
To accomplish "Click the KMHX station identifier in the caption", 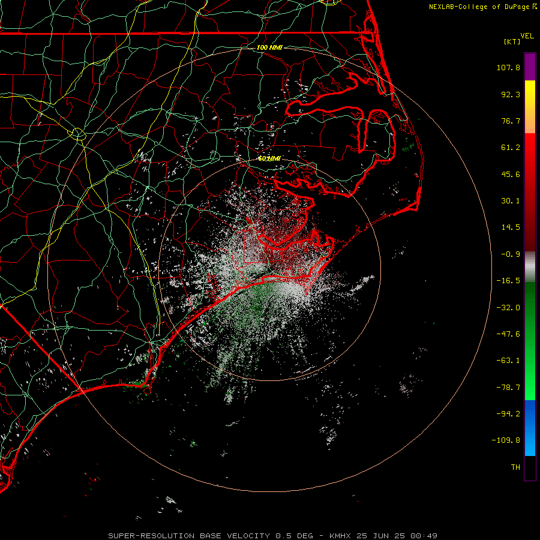I will point(341,536).
